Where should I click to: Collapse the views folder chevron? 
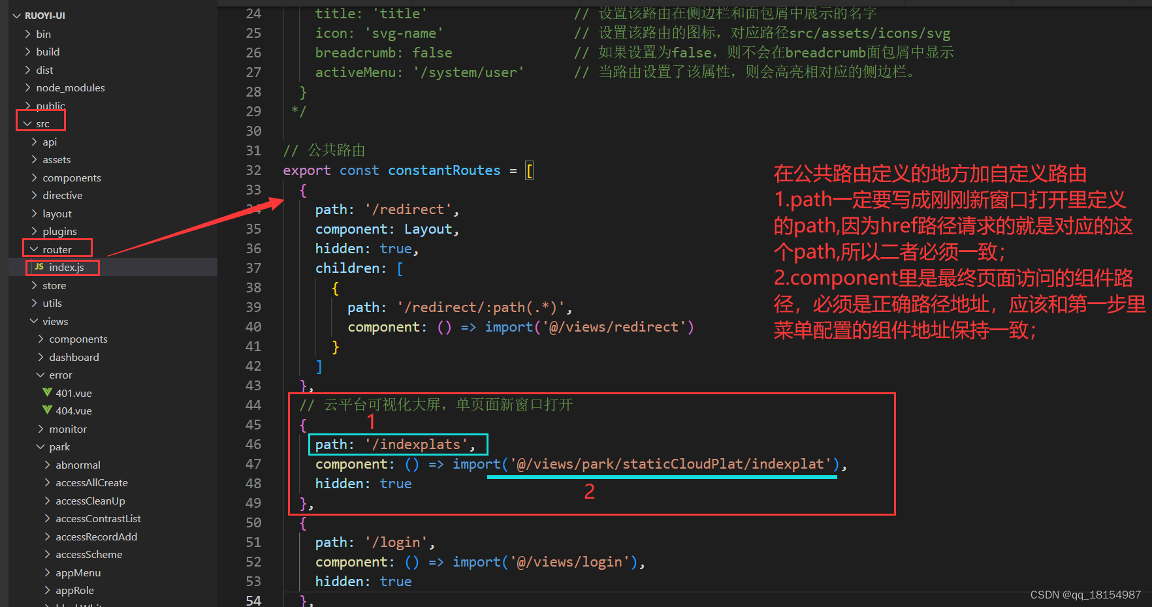34,321
